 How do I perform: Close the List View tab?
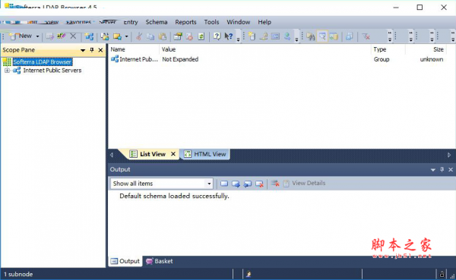[x=173, y=154]
